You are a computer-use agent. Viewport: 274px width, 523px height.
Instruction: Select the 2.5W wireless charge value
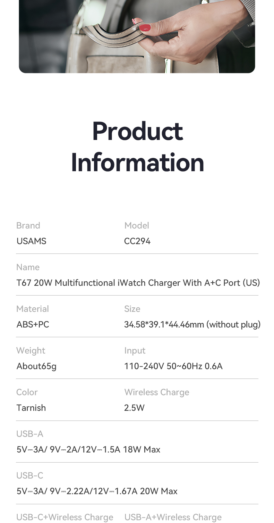coord(134,408)
